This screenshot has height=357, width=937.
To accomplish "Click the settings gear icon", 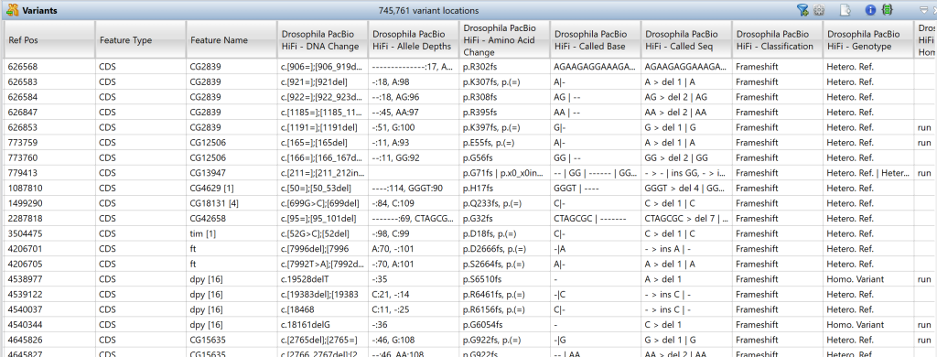I will point(819,10).
